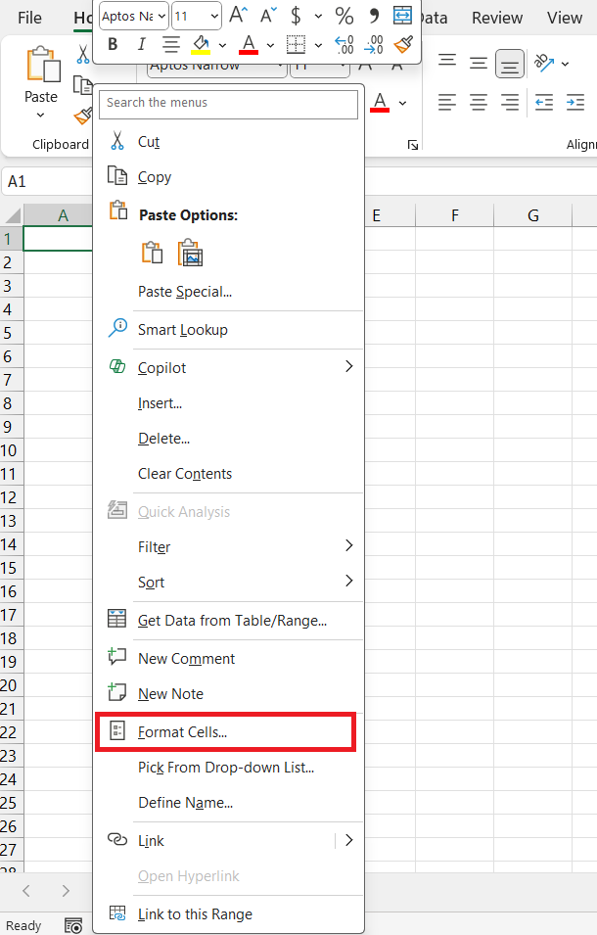Screen dimensions: 597x935
Task: Click ribbon Align Left icon
Action: tap(447, 103)
